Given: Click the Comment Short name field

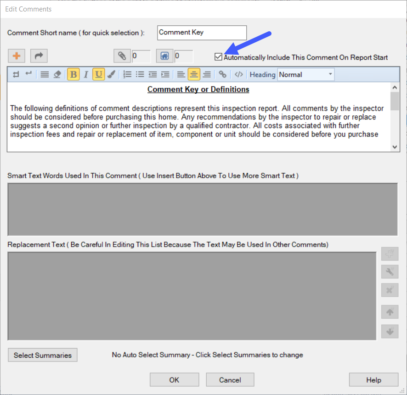Looking at the screenshot, I should [202, 33].
